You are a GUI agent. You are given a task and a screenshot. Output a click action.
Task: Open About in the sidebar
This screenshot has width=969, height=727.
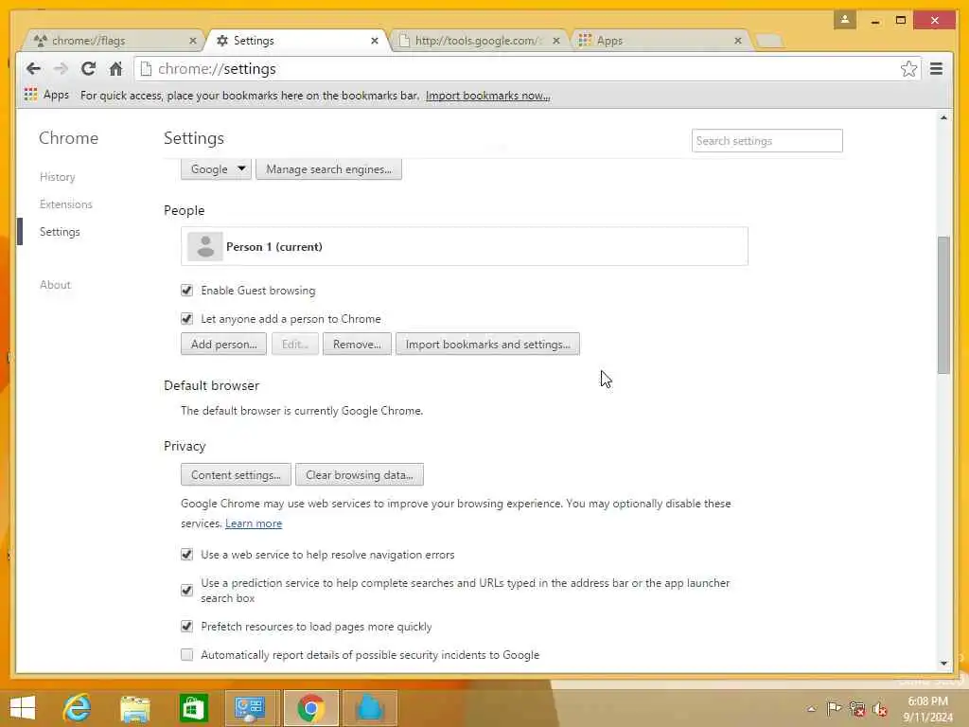click(x=56, y=285)
